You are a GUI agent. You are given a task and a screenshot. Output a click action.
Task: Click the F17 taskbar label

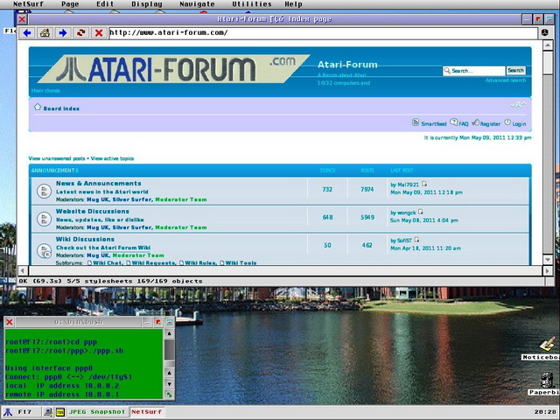tap(24, 412)
